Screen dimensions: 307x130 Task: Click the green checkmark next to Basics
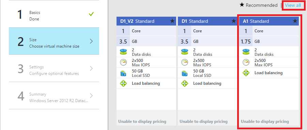pyautogui.click(x=91, y=14)
